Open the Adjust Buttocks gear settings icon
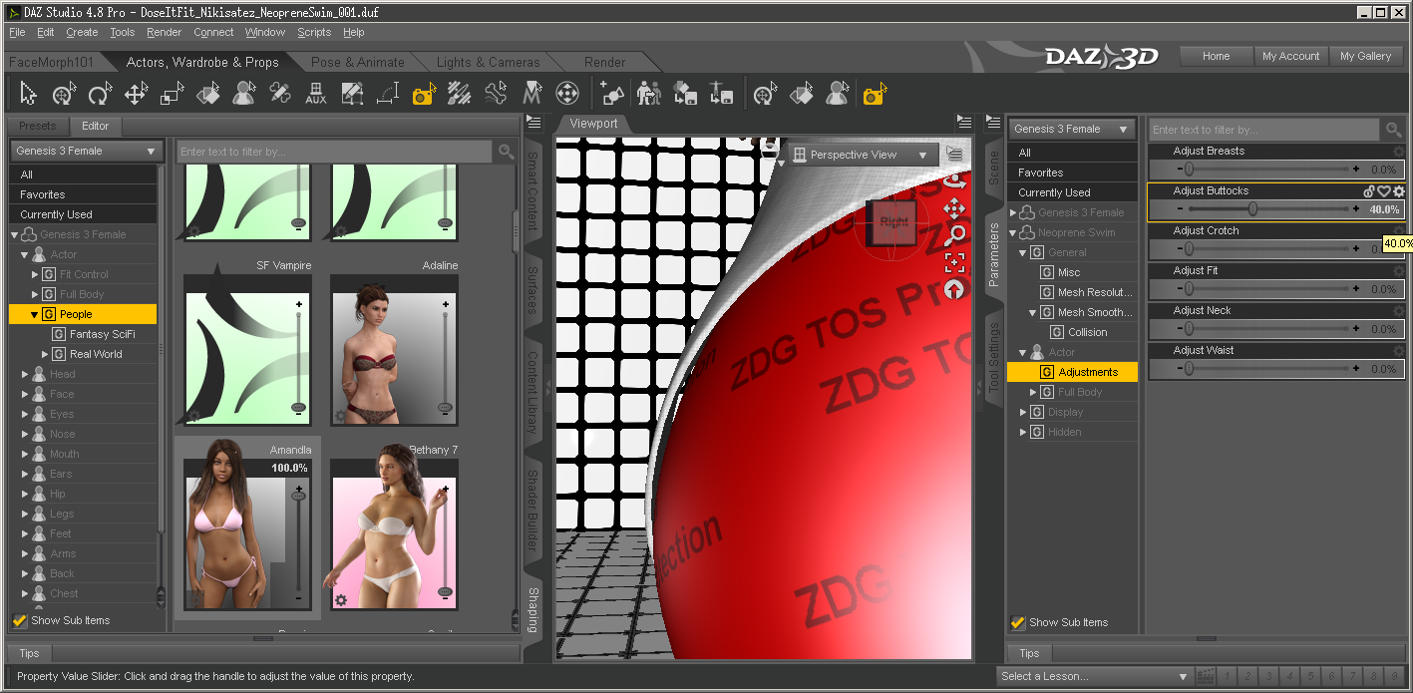 (x=1399, y=191)
